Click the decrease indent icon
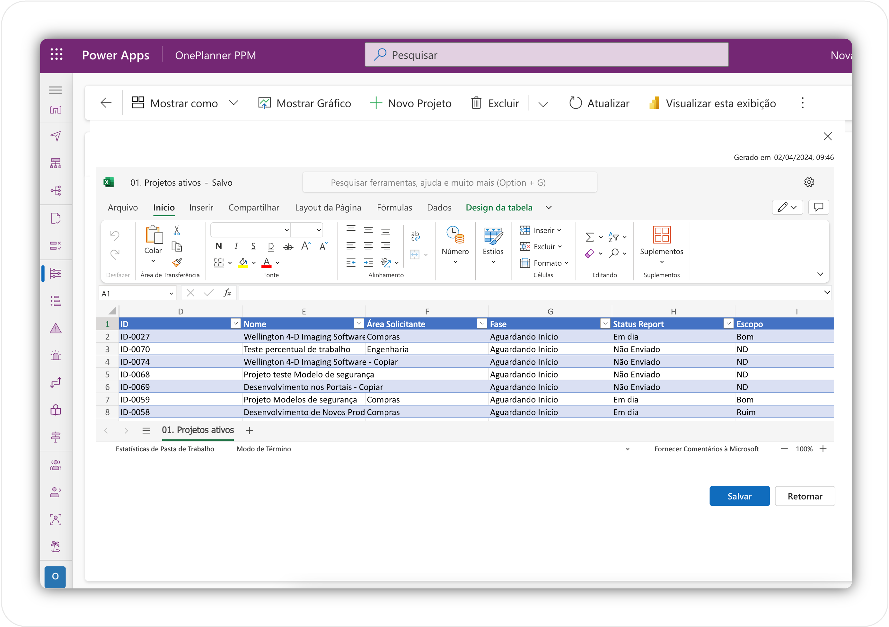This screenshot has width=889, height=627. (x=351, y=262)
